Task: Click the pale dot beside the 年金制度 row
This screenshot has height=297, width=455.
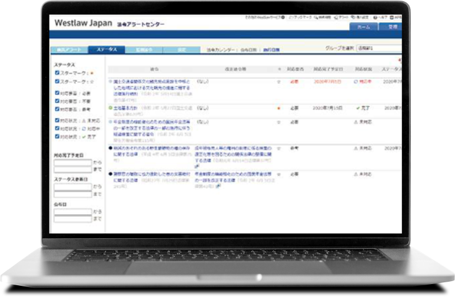Action: click(110, 122)
